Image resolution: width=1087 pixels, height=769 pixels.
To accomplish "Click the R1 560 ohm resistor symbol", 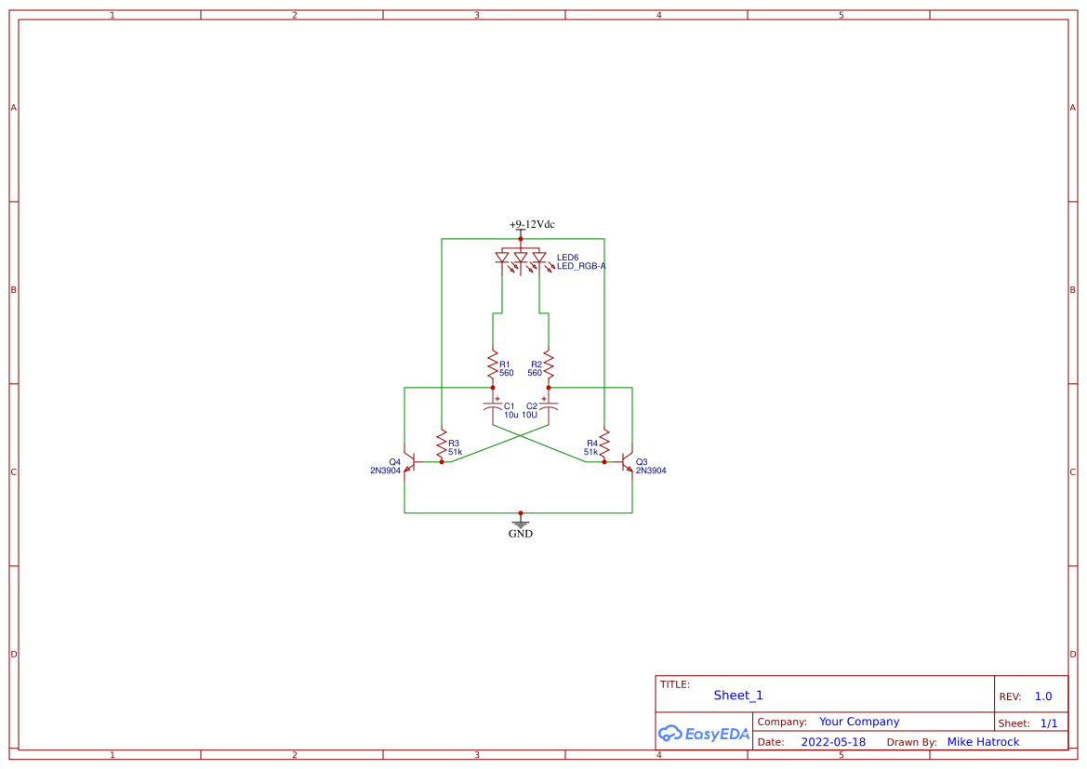I will pyautogui.click(x=493, y=365).
